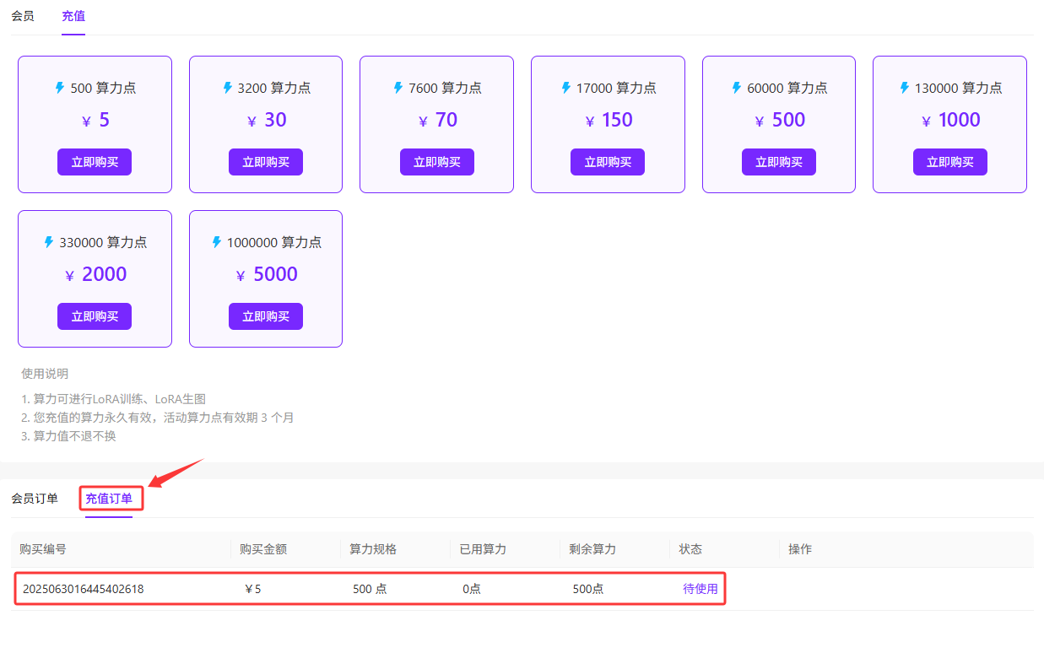Click the lightning icon on 3200 算力点 card
Screen dimensions: 1044x653
pos(228,88)
